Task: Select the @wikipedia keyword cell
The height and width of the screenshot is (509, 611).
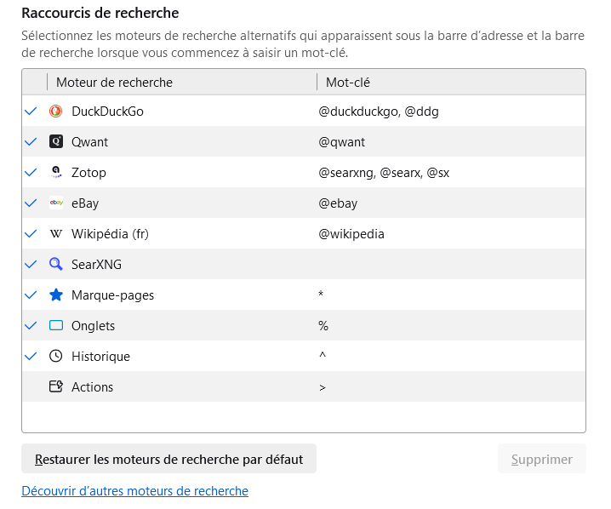Action: pos(351,234)
